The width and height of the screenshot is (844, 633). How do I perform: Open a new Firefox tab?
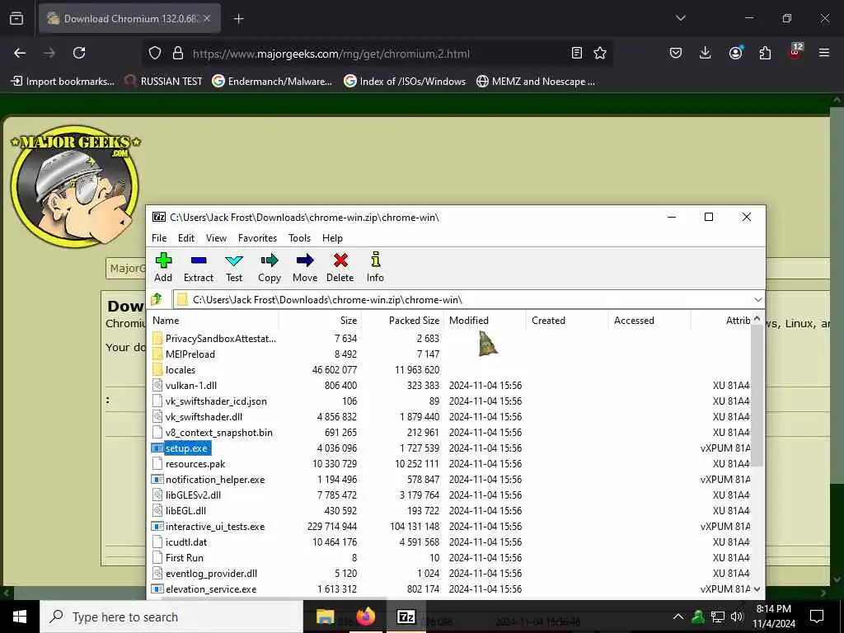point(238,19)
